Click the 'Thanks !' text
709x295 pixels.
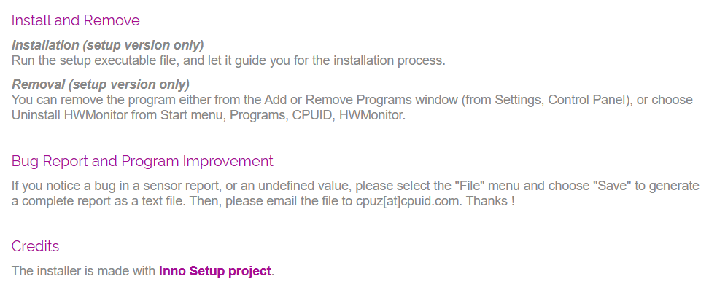pos(490,201)
